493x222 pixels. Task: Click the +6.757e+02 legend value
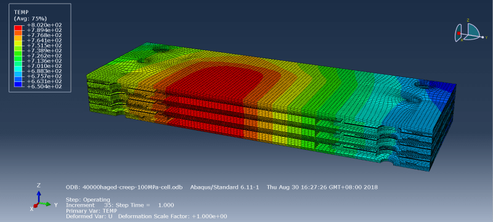coord(44,76)
